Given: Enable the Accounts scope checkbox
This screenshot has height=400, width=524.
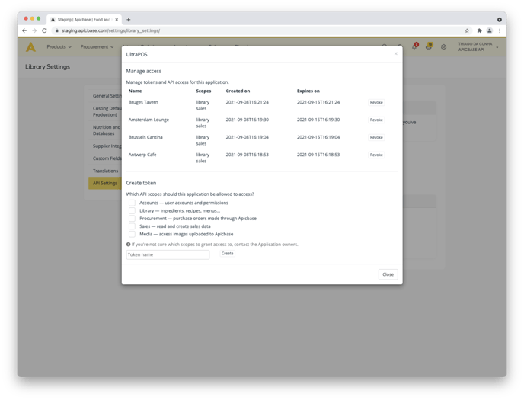Looking at the screenshot, I should tap(132, 203).
